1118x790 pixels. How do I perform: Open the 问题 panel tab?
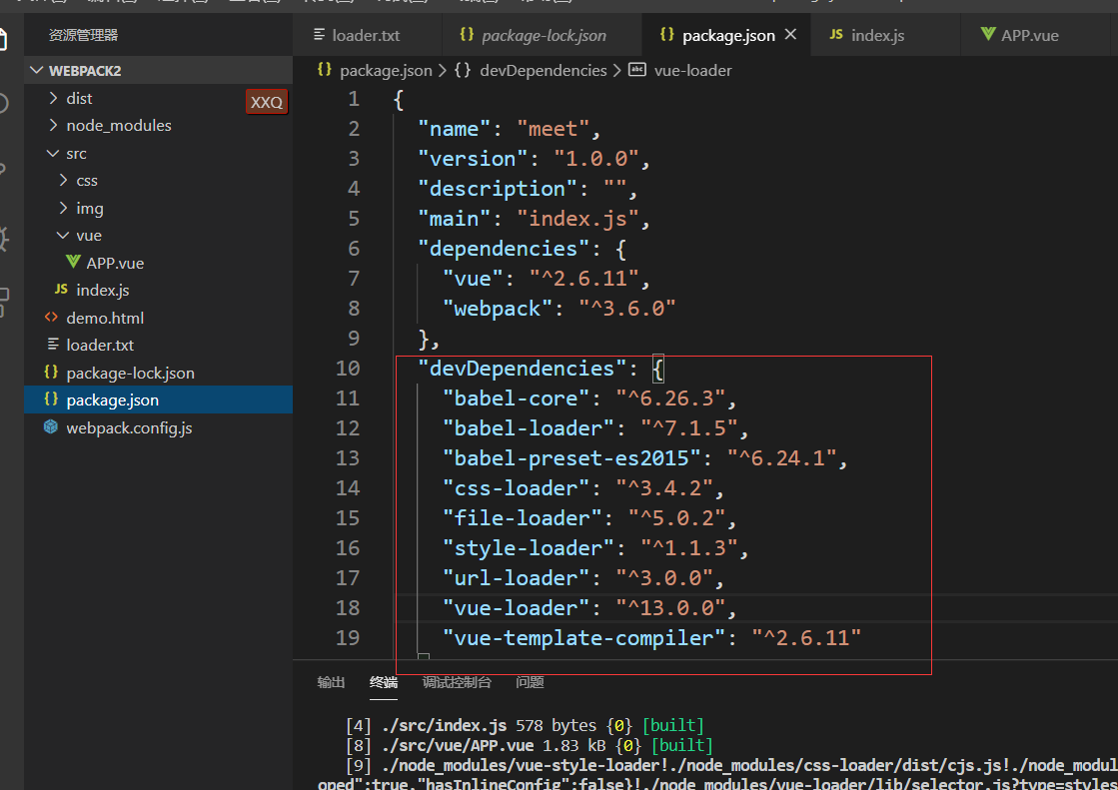tap(530, 682)
